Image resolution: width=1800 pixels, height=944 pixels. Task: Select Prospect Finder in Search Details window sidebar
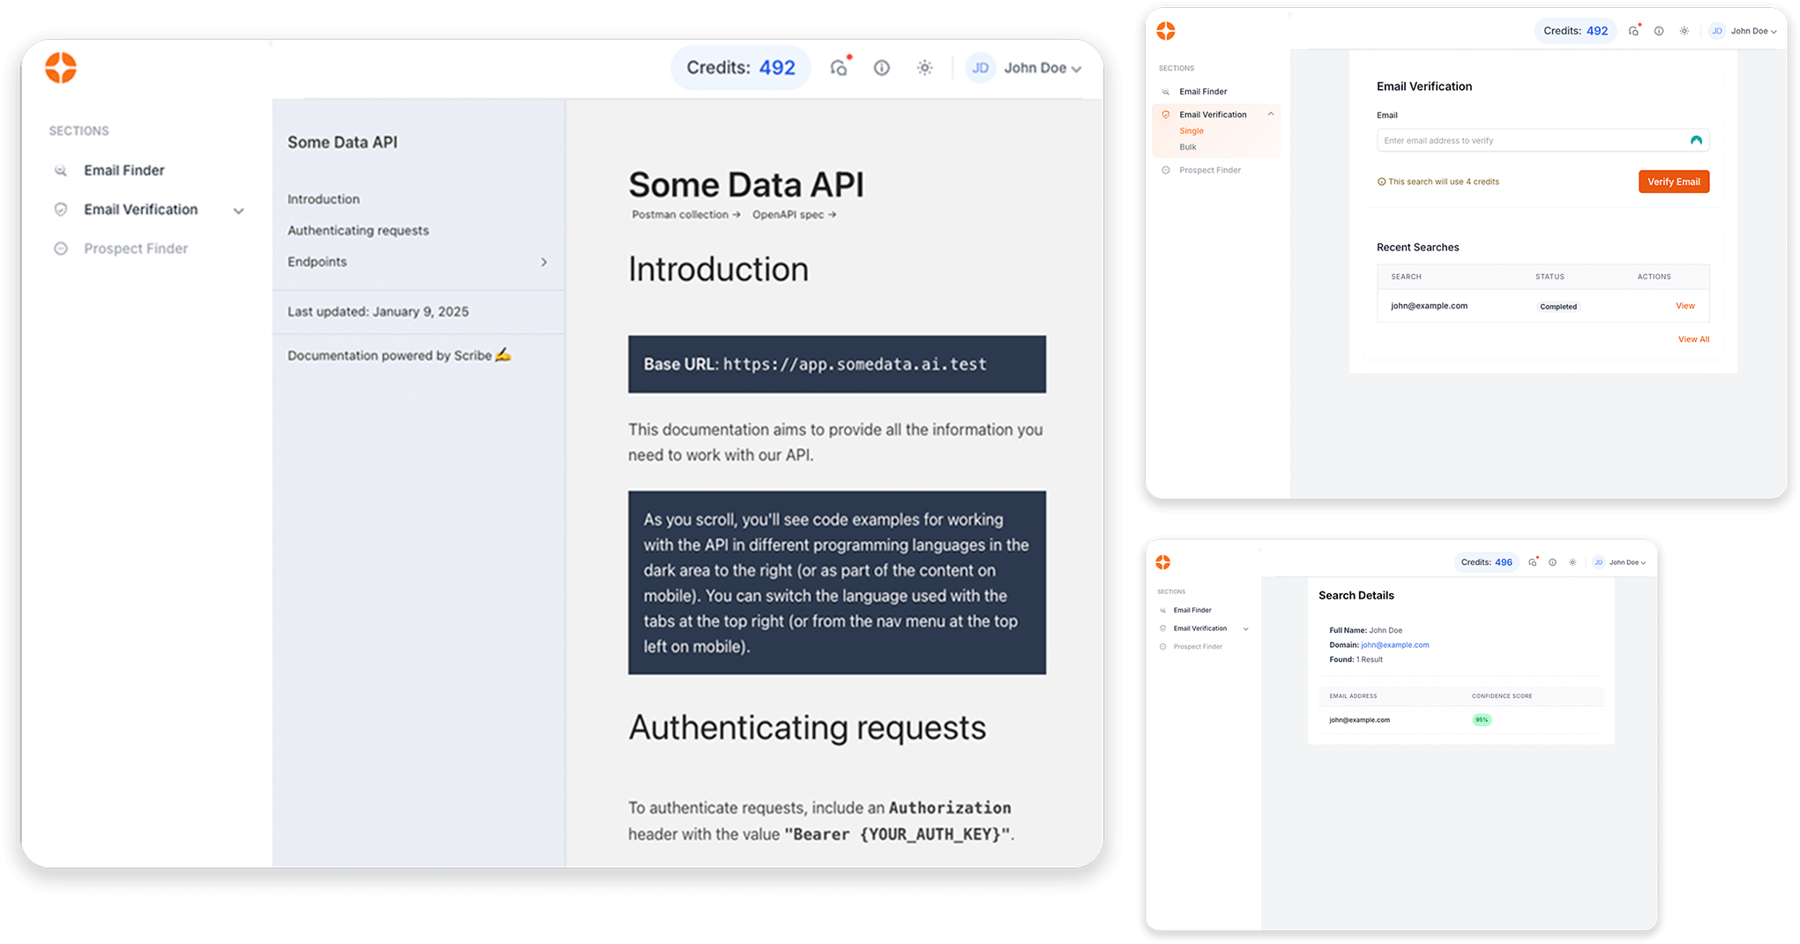coord(1198,647)
